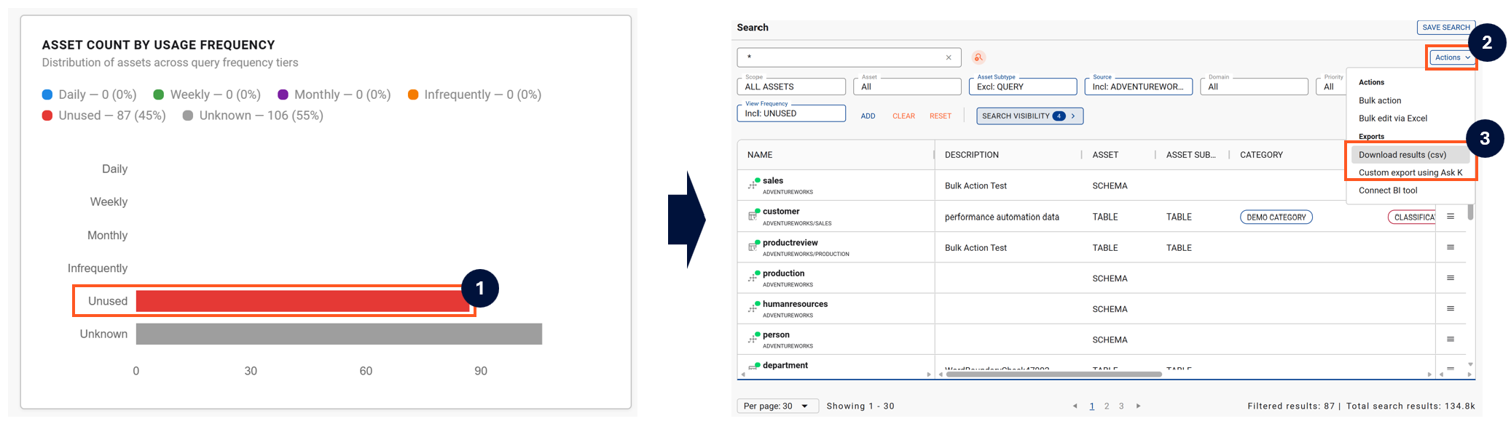
Task: Go to results page 3
Action: pyautogui.click(x=1121, y=406)
